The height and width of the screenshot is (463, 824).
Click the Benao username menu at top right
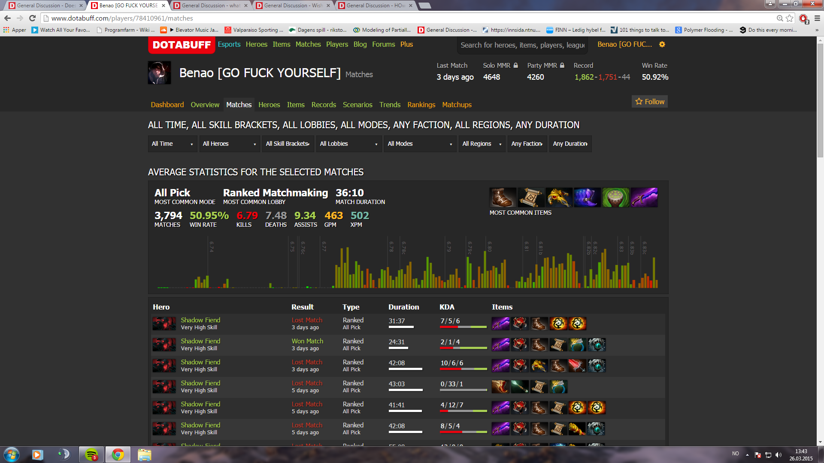tap(624, 44)
